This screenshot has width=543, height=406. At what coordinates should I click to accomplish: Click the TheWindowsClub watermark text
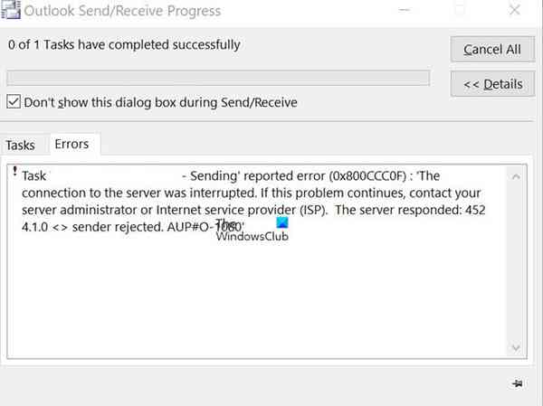click(x=248, y=235)
